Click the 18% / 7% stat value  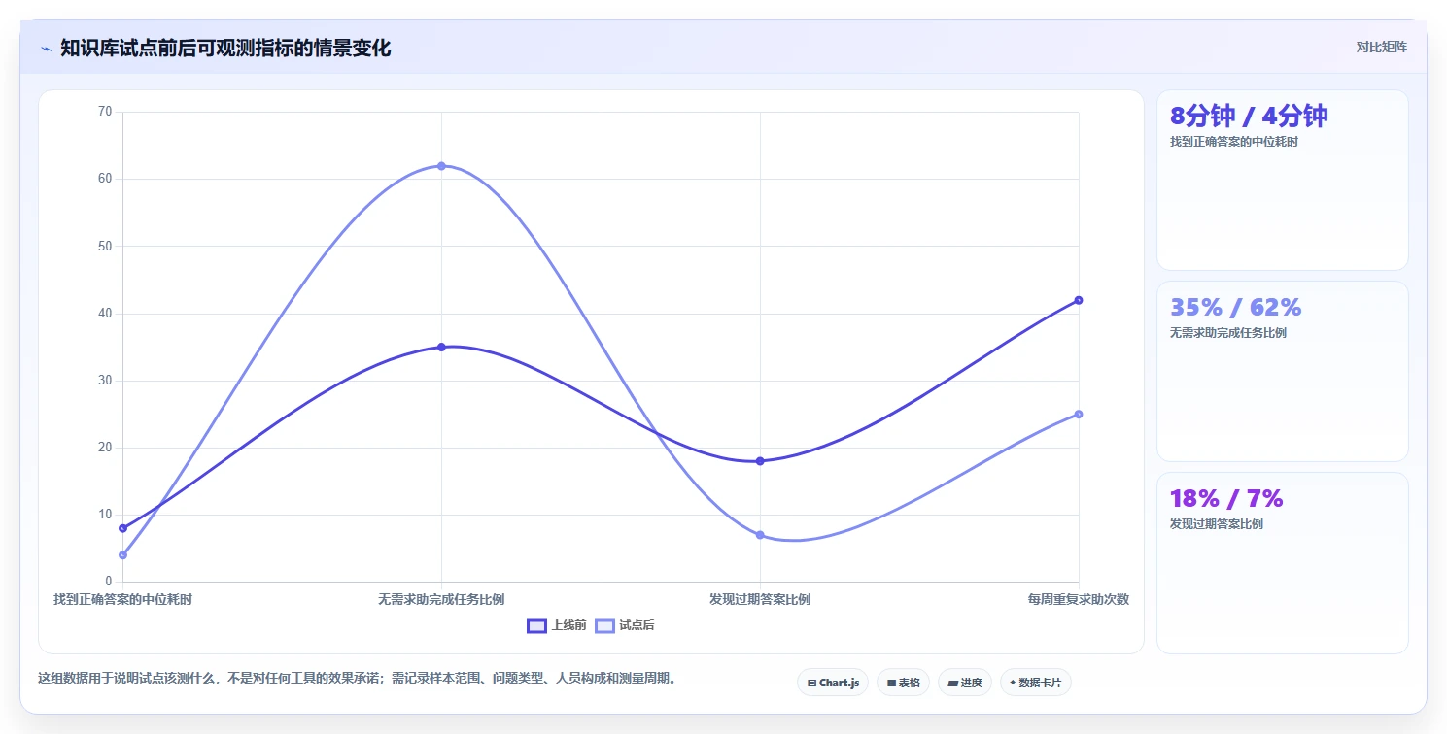coord(1226,499)
